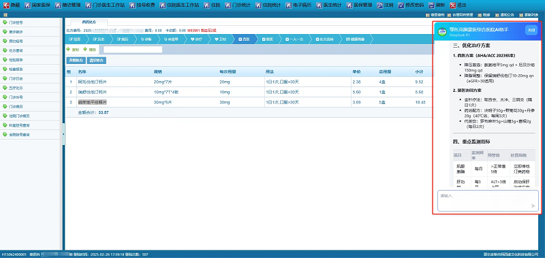
Task: Select 住院门诊病历 in the left sidebar
Action: coord(31,116)
